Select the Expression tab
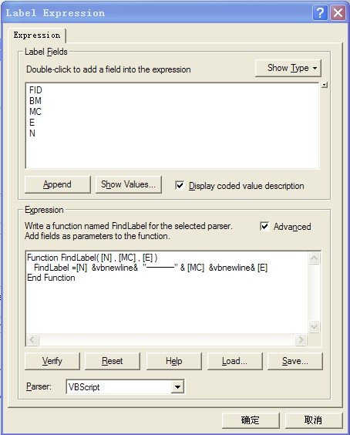The width and height of the screenshot is (350, 435). point(37,35)
